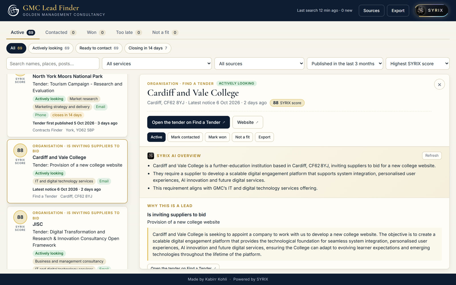Open the Published in the last 3 months dropdown

[x=345, y=64]
